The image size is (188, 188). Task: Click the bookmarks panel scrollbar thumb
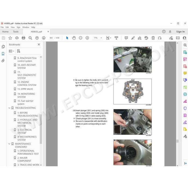pyautogui.click(x=41, y=129)
